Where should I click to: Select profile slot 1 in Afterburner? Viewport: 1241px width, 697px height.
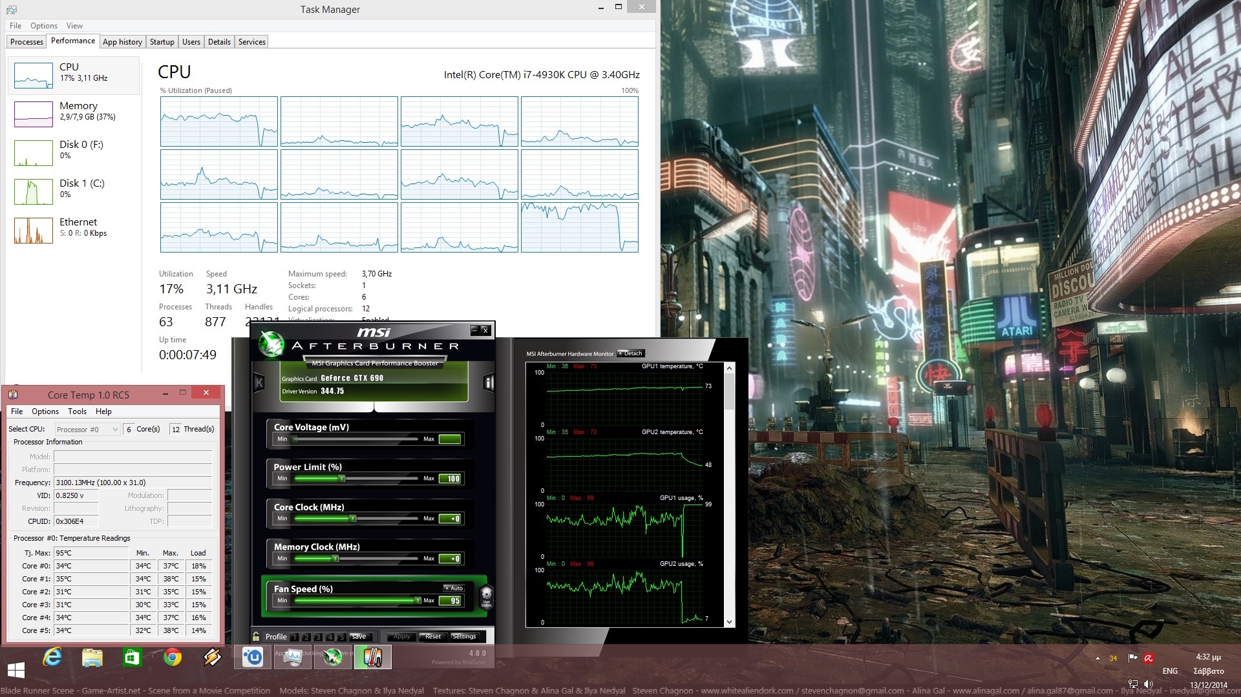tap(295, 637)
